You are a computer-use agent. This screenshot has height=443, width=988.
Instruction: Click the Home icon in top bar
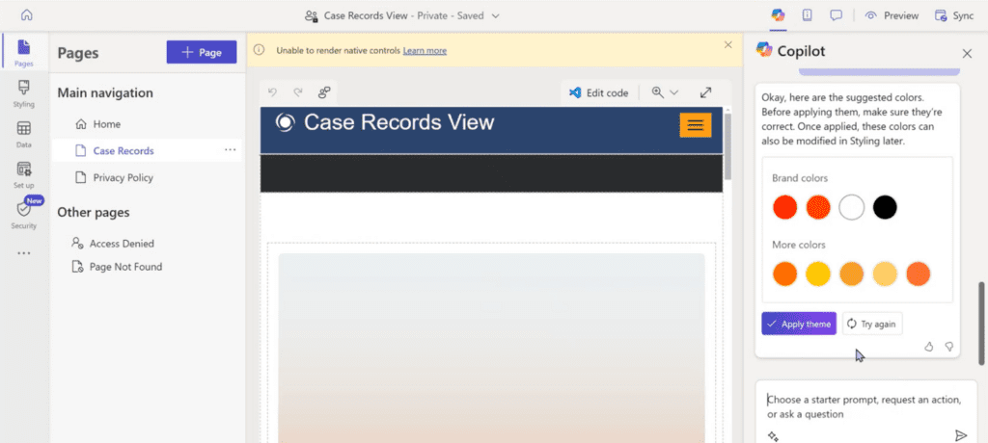26,15
